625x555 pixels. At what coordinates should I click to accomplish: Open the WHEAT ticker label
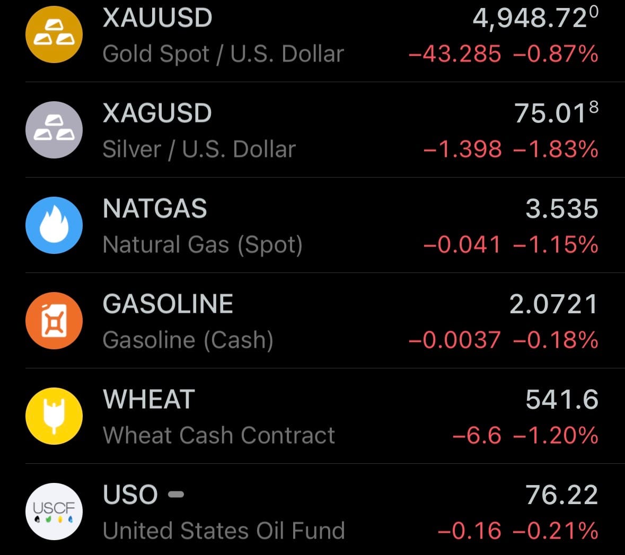click(x=149, y=400)
